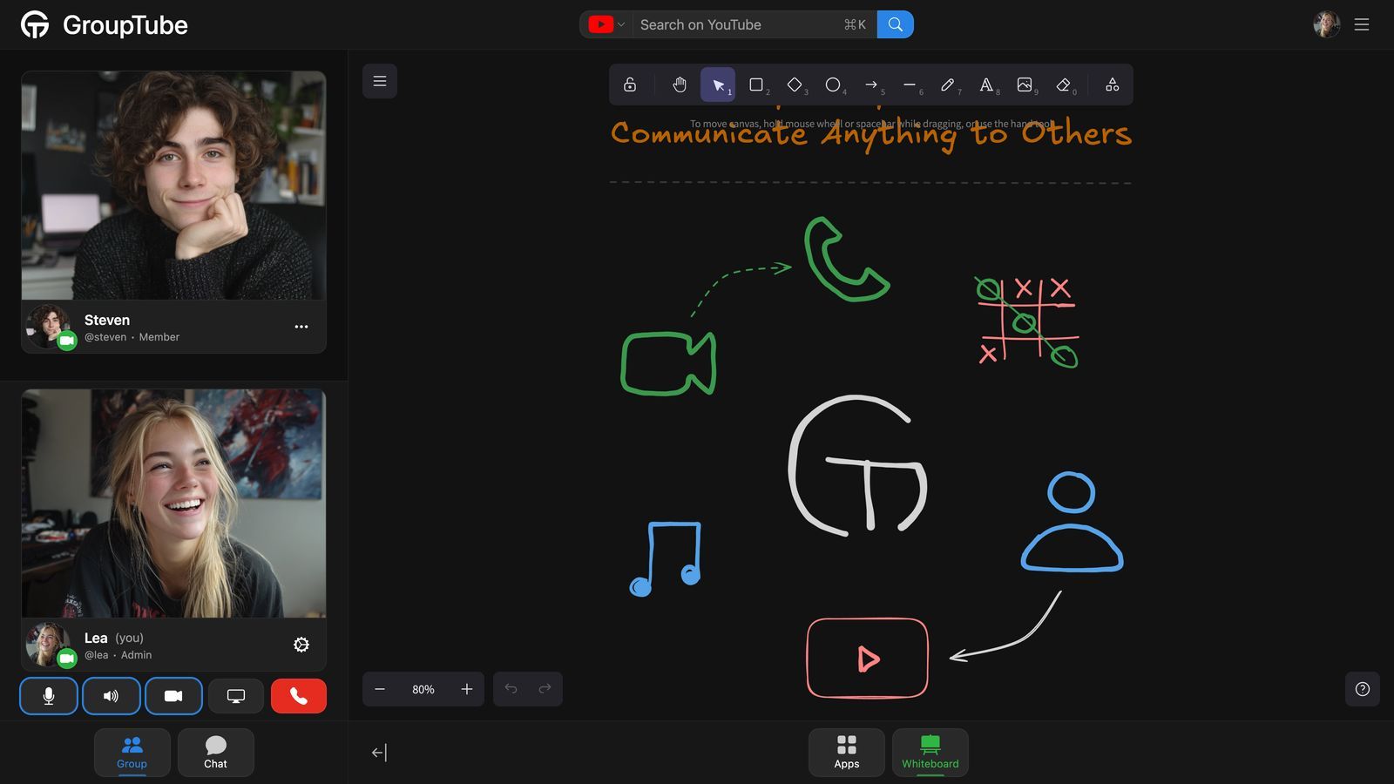This screenshot has height=784, width=1394.
Task: Select the Hand pan tool
Action: (x=680, y=84)
